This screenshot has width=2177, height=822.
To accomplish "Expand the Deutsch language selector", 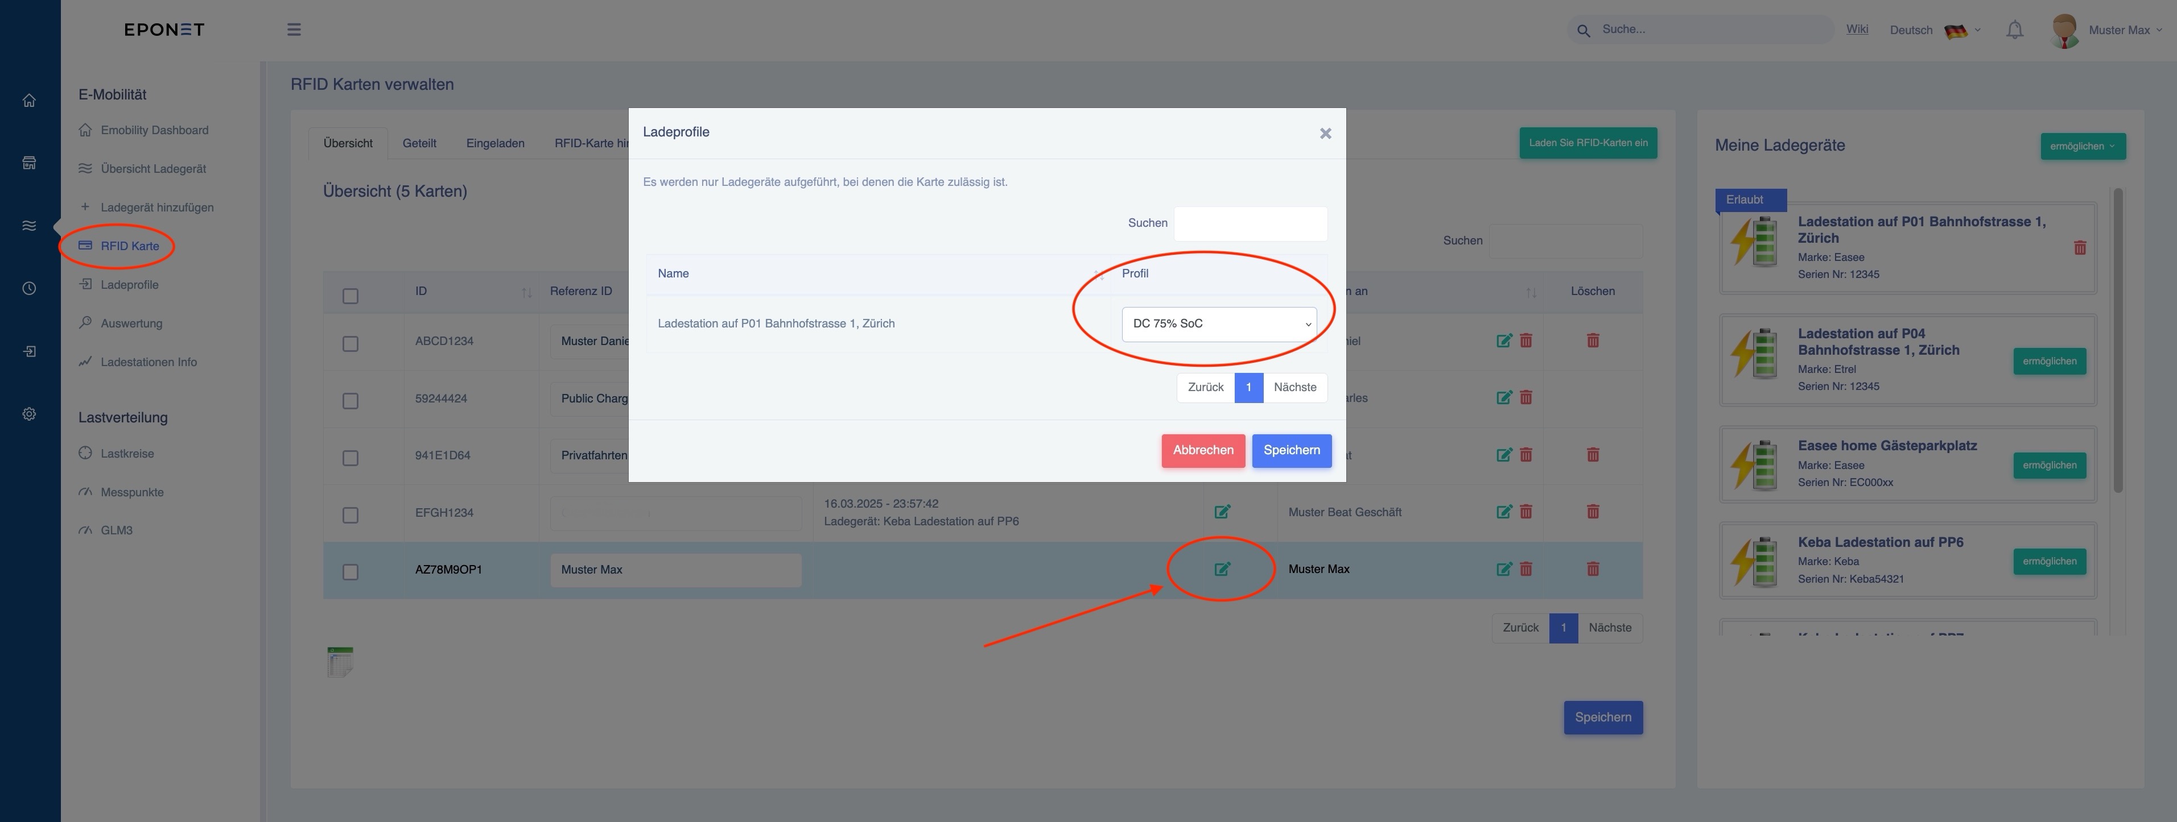I will (1935, 30).
